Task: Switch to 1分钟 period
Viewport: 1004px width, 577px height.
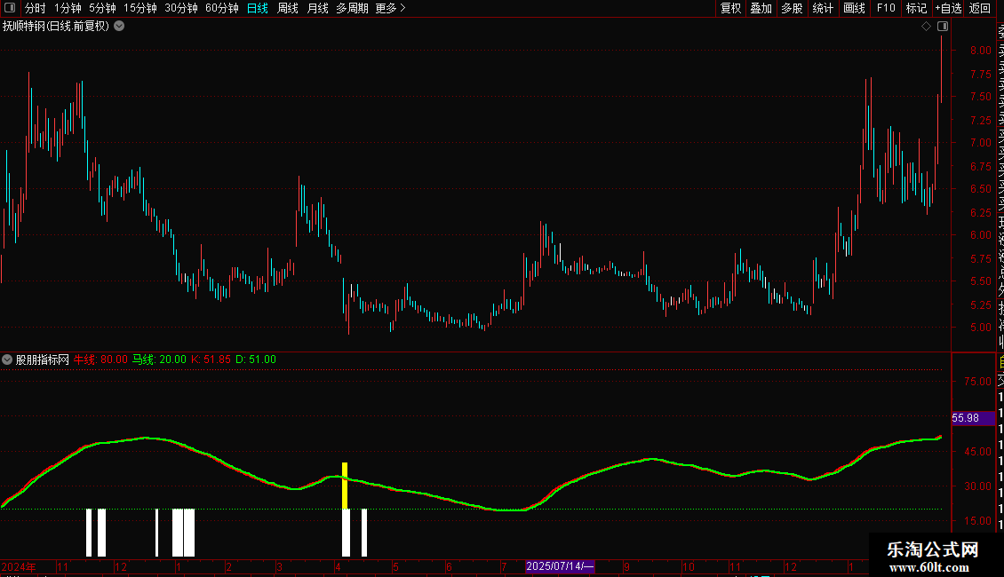Action: (68, 8)
